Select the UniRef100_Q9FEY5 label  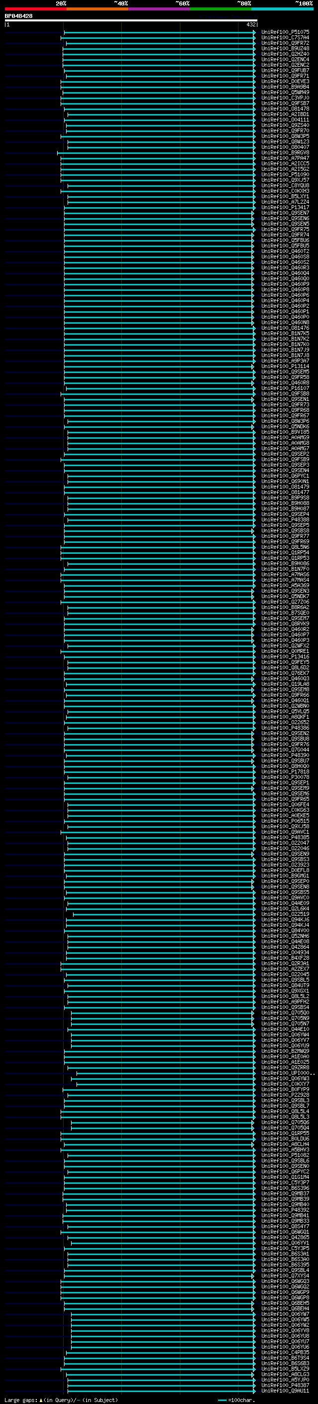pos(285,662)
